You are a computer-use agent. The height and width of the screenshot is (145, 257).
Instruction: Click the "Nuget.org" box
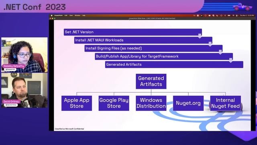(x=188, y=103)
